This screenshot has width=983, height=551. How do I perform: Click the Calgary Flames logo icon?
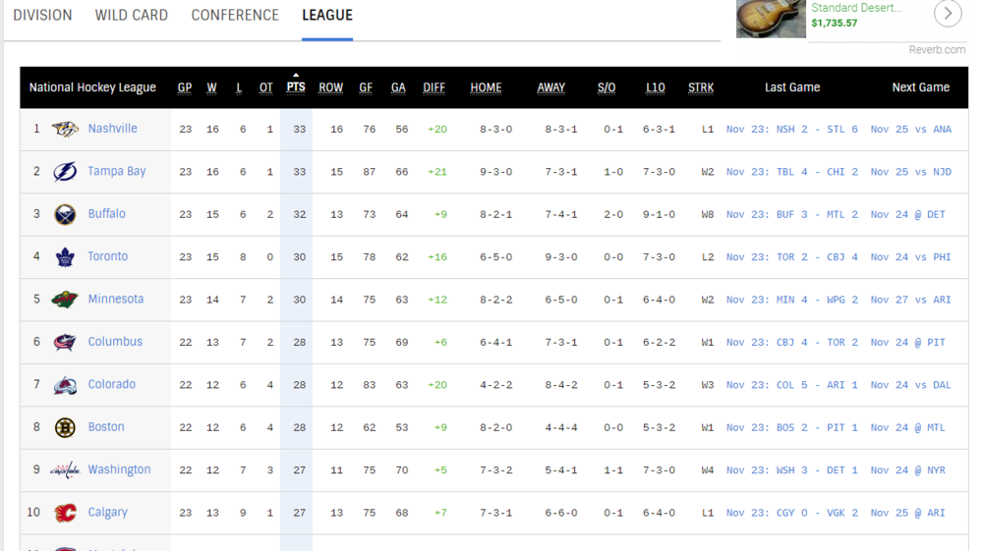click(x=65, y=513)
